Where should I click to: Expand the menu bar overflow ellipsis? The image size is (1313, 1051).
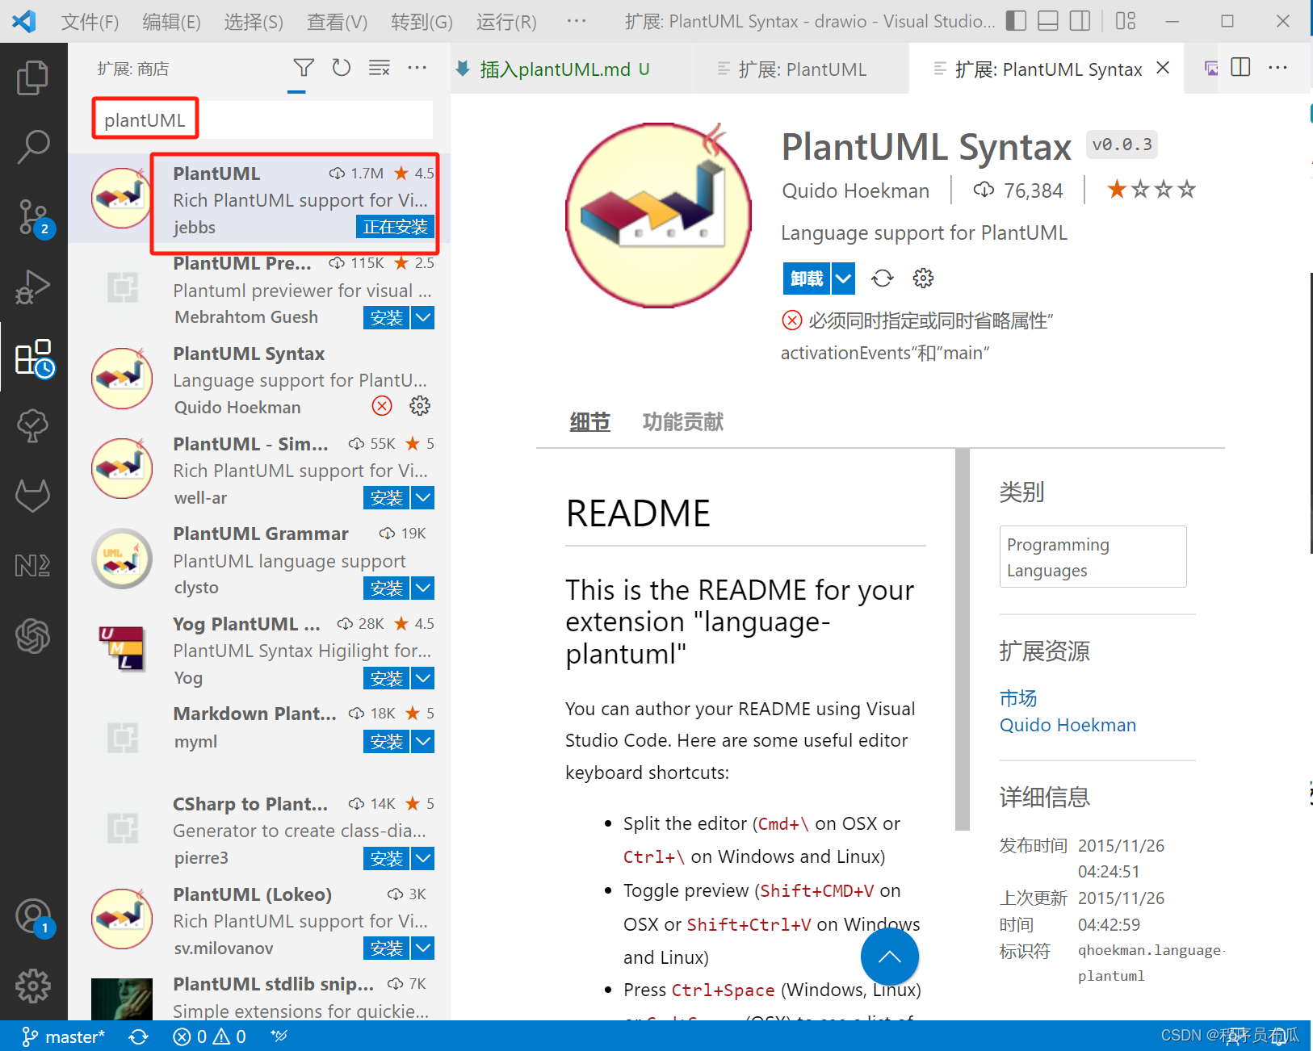pos(577,21)
